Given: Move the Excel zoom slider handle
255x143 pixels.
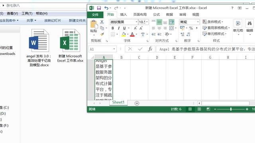Looking at the screenshot, I should click(x=231, y=109).
